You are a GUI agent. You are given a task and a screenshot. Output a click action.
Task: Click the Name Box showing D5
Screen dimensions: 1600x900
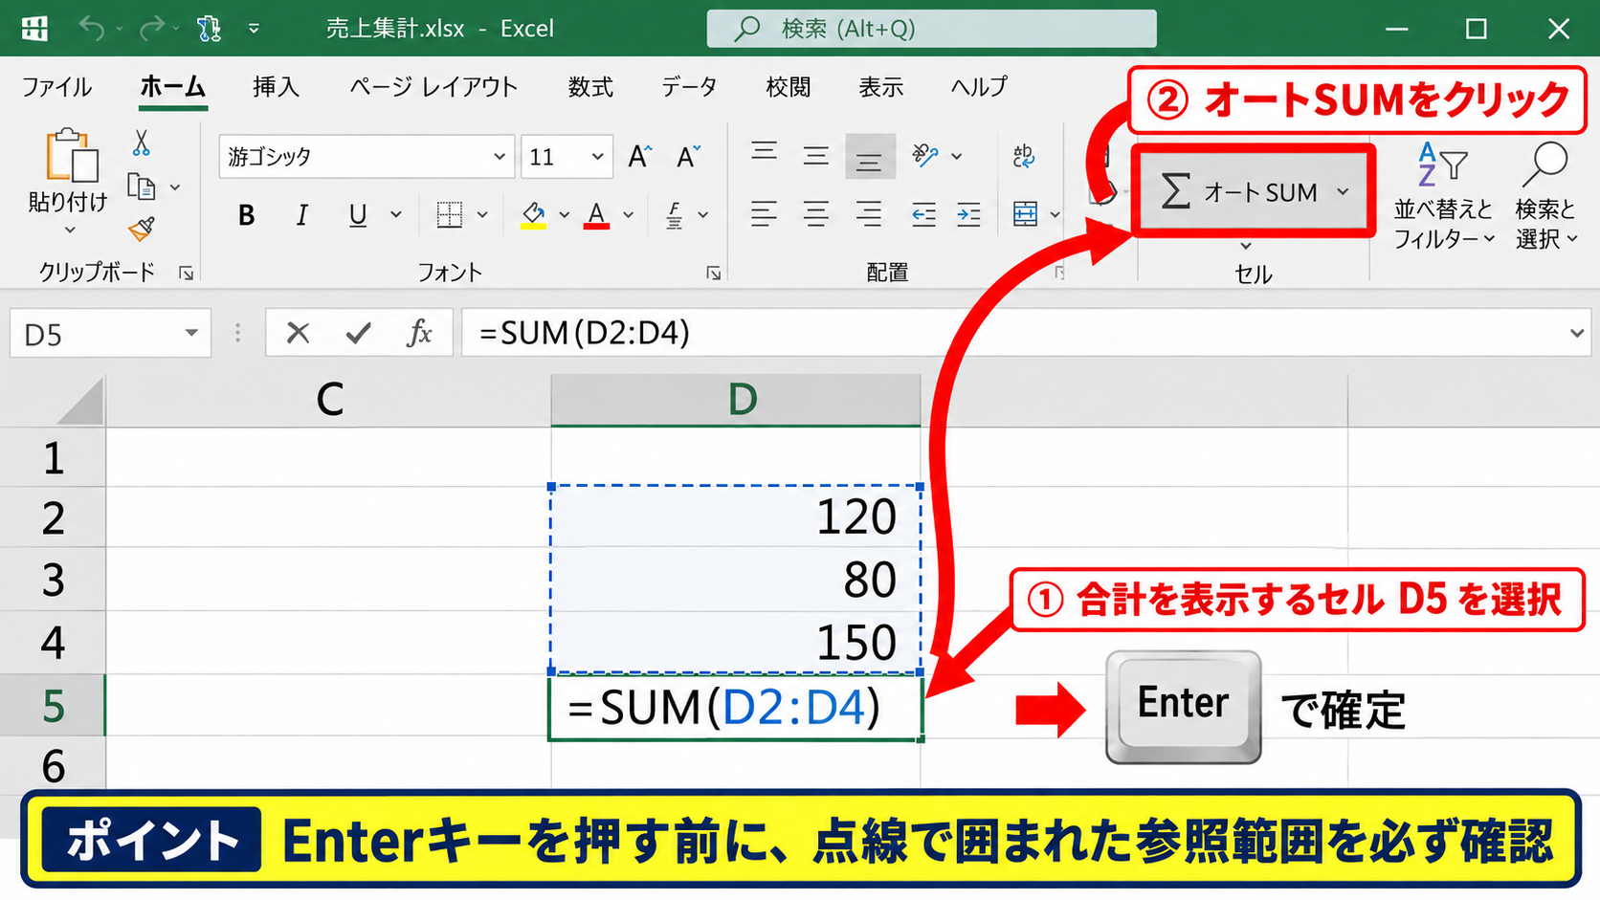[x=110, y=334]
